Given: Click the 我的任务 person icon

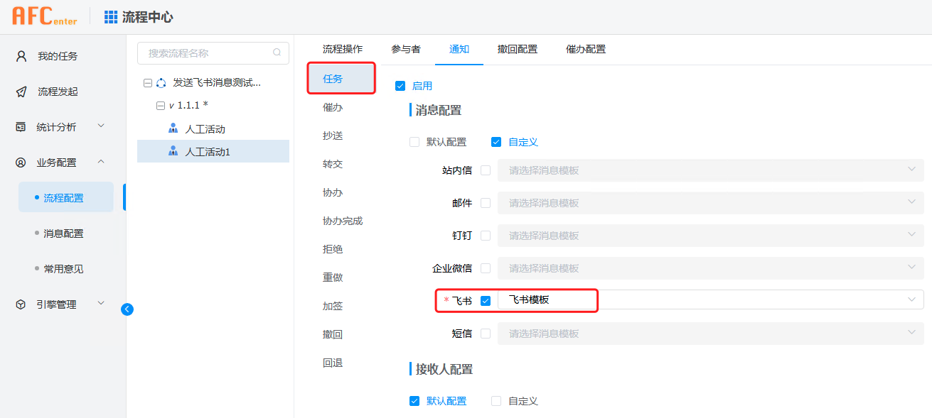Looking at the screenshot, I should click(x=21, y=56).
